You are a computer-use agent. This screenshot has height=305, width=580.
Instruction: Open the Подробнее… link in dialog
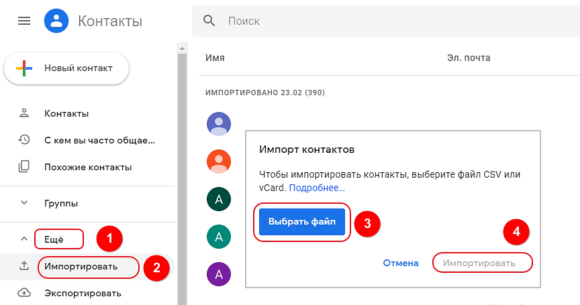pos(317,188)
